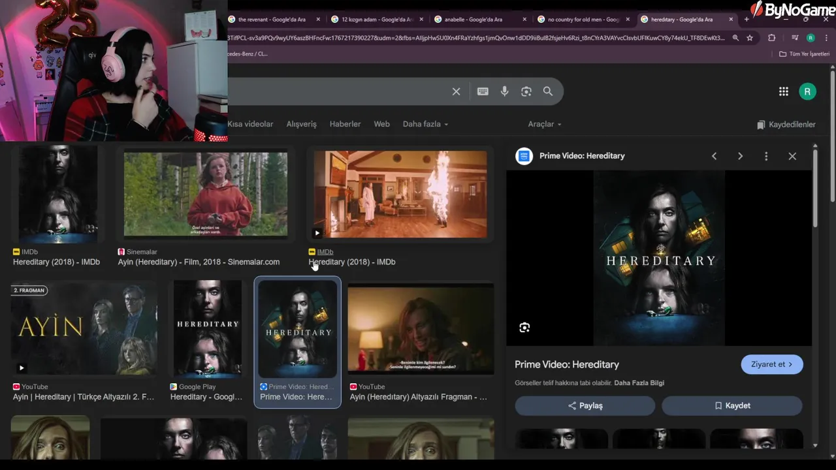Search by image using the lens icon
Screen dimensions: 836x470
[526, 91]
